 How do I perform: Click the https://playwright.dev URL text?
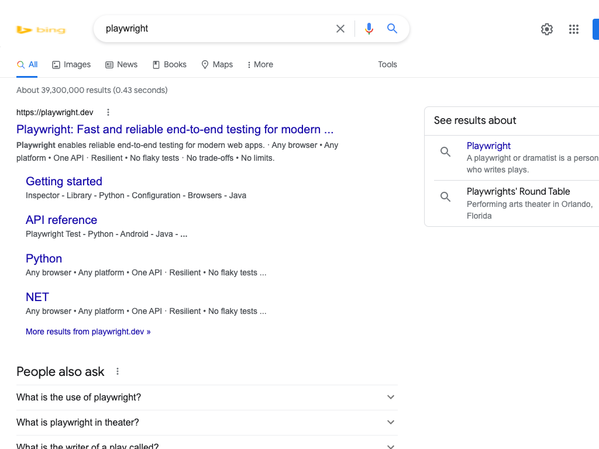(54, 112)
